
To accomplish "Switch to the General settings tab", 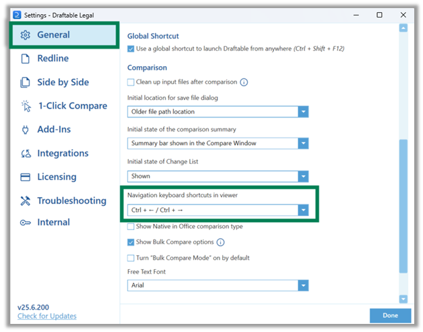I will (x=64, y=35).
